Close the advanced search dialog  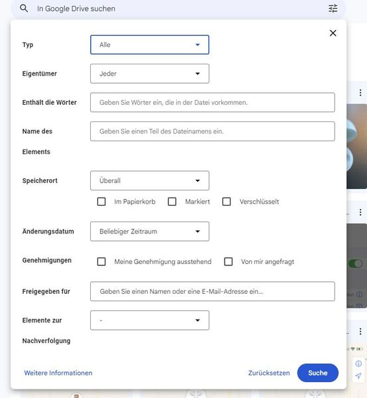(333, 33)
